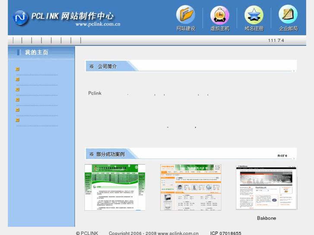Click the 网站建设 label

coord(186,28)
